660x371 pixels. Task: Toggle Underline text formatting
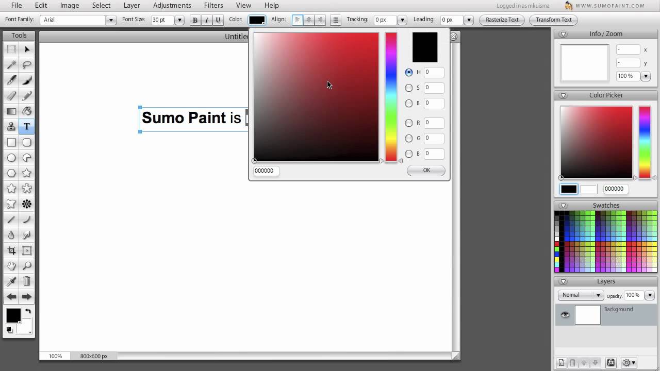tap(218, 20)
